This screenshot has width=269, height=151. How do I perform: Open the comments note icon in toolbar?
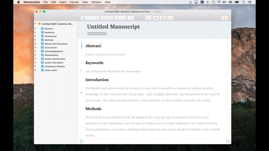pyautogui.click(x=224, y=18)
